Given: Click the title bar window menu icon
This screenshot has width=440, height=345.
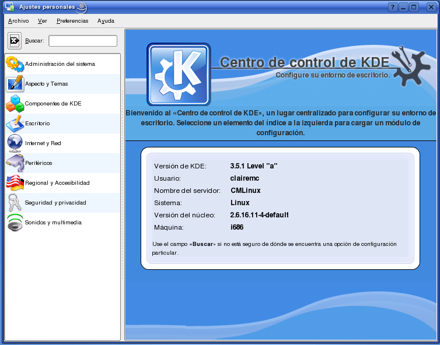Looking at the screenshot, I should pyautogui.click(x=10, y=6).
